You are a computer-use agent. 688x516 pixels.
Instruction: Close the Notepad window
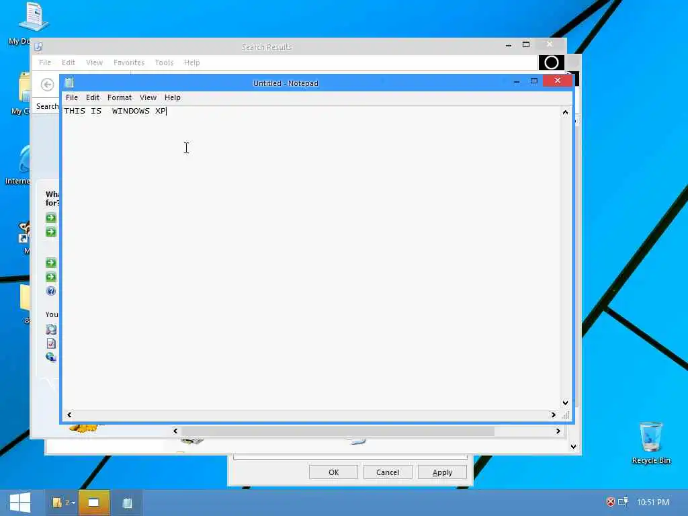click(x=557, y=81)
